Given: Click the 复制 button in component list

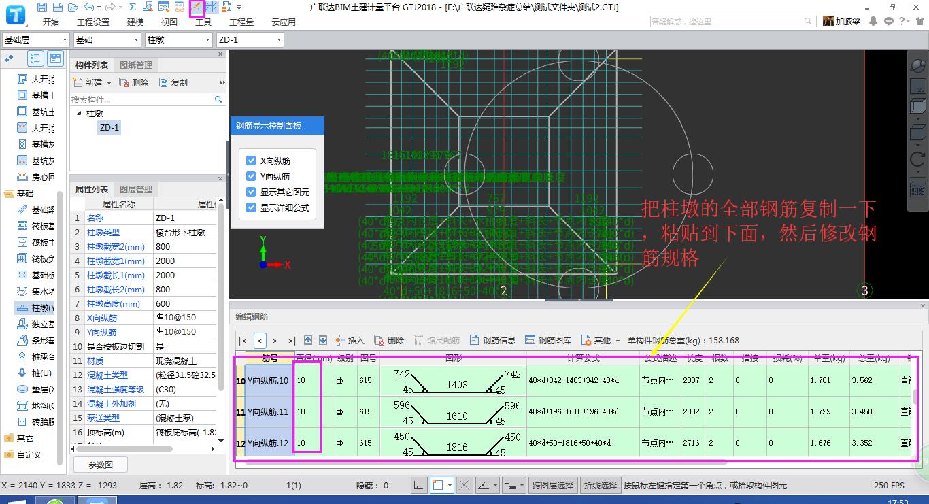Looking at the screenshot, I should [173, 83].
